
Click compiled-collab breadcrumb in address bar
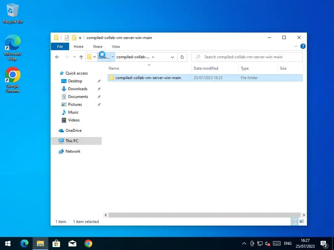coord(133,57)
